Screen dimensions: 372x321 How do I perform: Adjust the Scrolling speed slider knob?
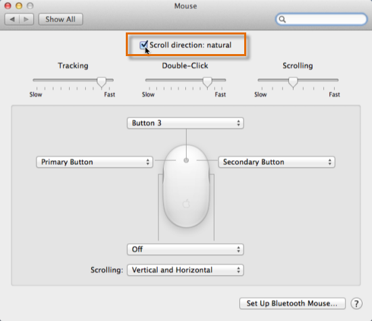(x=293, y=82)
